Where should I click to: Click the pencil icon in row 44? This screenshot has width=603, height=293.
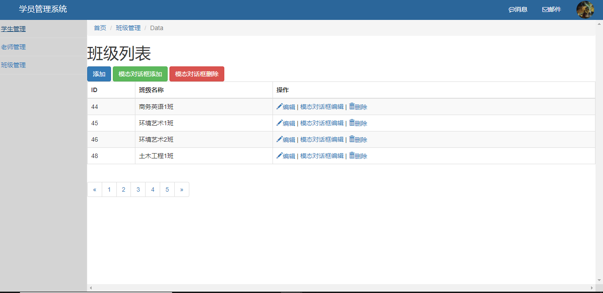pyautogui.click(x=279, y=106)
